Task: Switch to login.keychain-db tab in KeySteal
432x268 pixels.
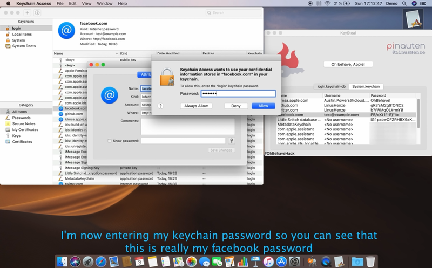Action: [x=331, y=86]
